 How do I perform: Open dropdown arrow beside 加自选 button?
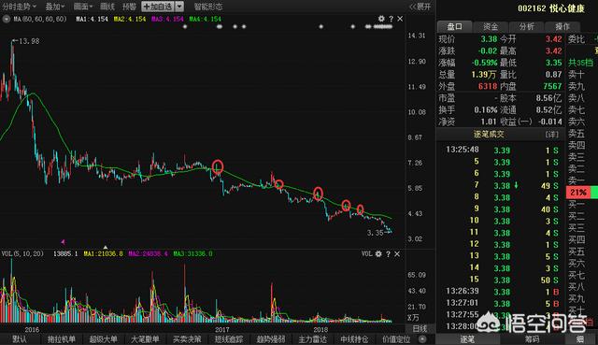pyautogui.click(x=179, y=7)
